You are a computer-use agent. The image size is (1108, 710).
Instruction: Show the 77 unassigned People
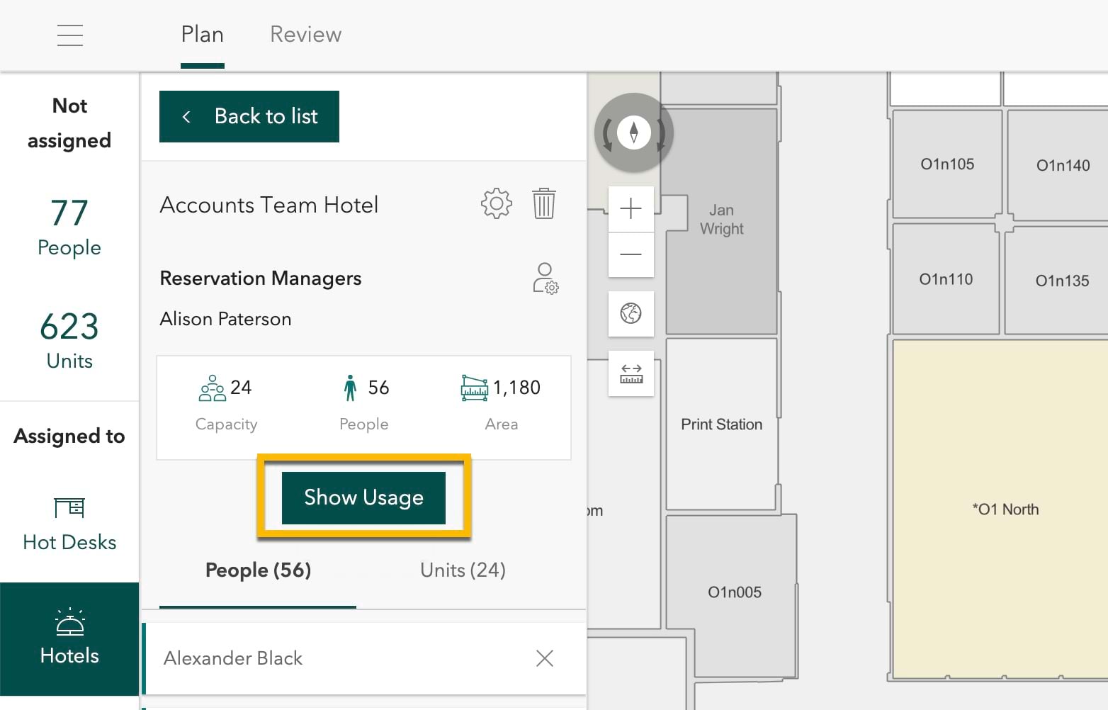[x=69, y=228]
